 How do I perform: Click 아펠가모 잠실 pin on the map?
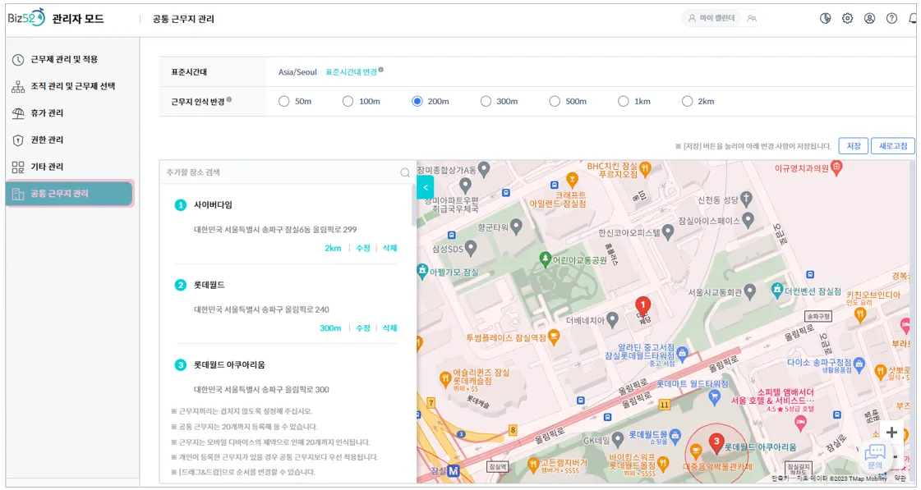coord(422,271)
